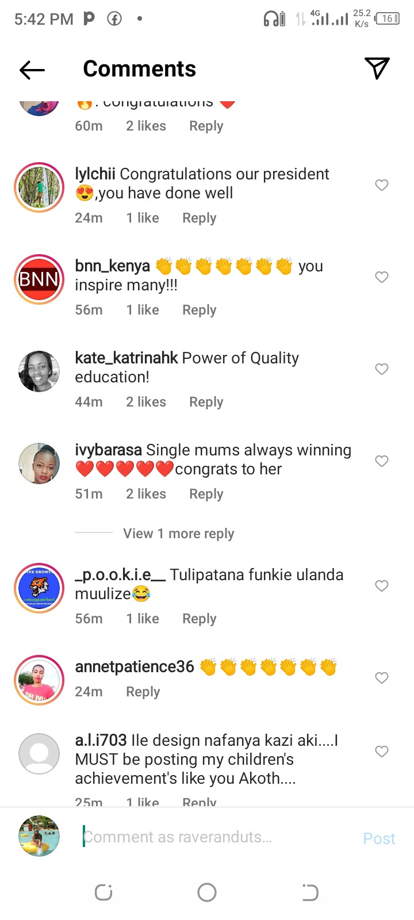Tap heart beside _p.o.o.k.i.e__ comment
The height and width of the screenshot is (920, 414).
point(382,586)
